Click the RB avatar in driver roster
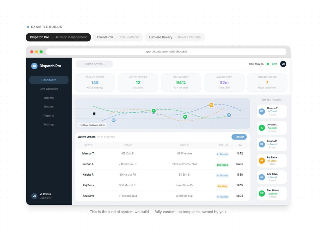 262,161
